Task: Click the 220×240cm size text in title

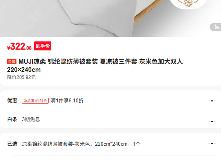Action: (24, 70)
